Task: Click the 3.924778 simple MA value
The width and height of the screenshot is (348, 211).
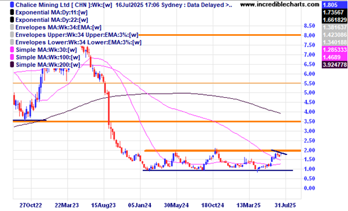Action: click(334, 65)
